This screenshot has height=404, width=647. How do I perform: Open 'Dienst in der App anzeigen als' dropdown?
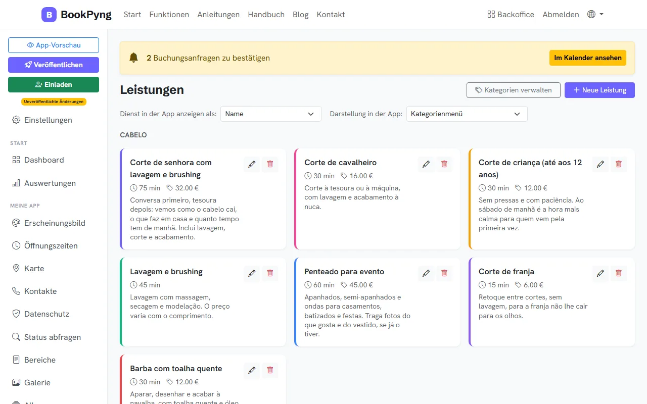[271, 114]
